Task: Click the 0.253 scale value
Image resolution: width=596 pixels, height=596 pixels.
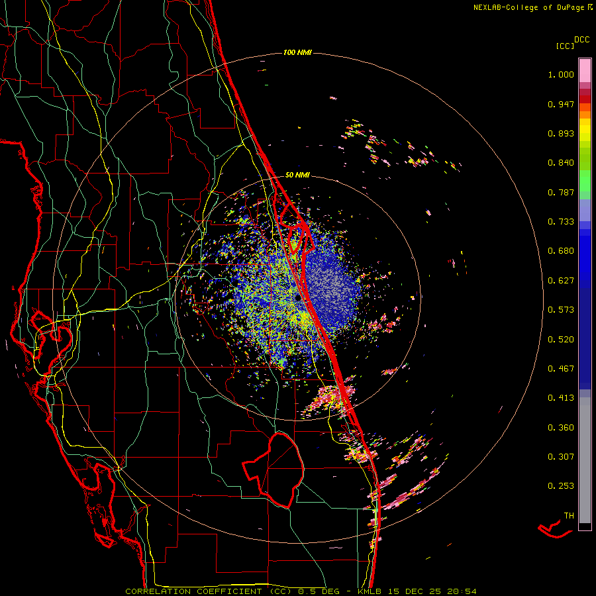Action: [561, 486]
